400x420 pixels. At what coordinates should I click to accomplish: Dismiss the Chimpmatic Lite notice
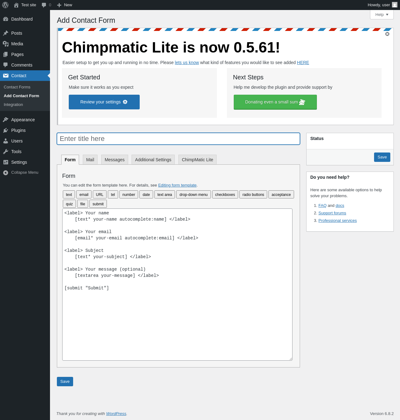[387, 34]
